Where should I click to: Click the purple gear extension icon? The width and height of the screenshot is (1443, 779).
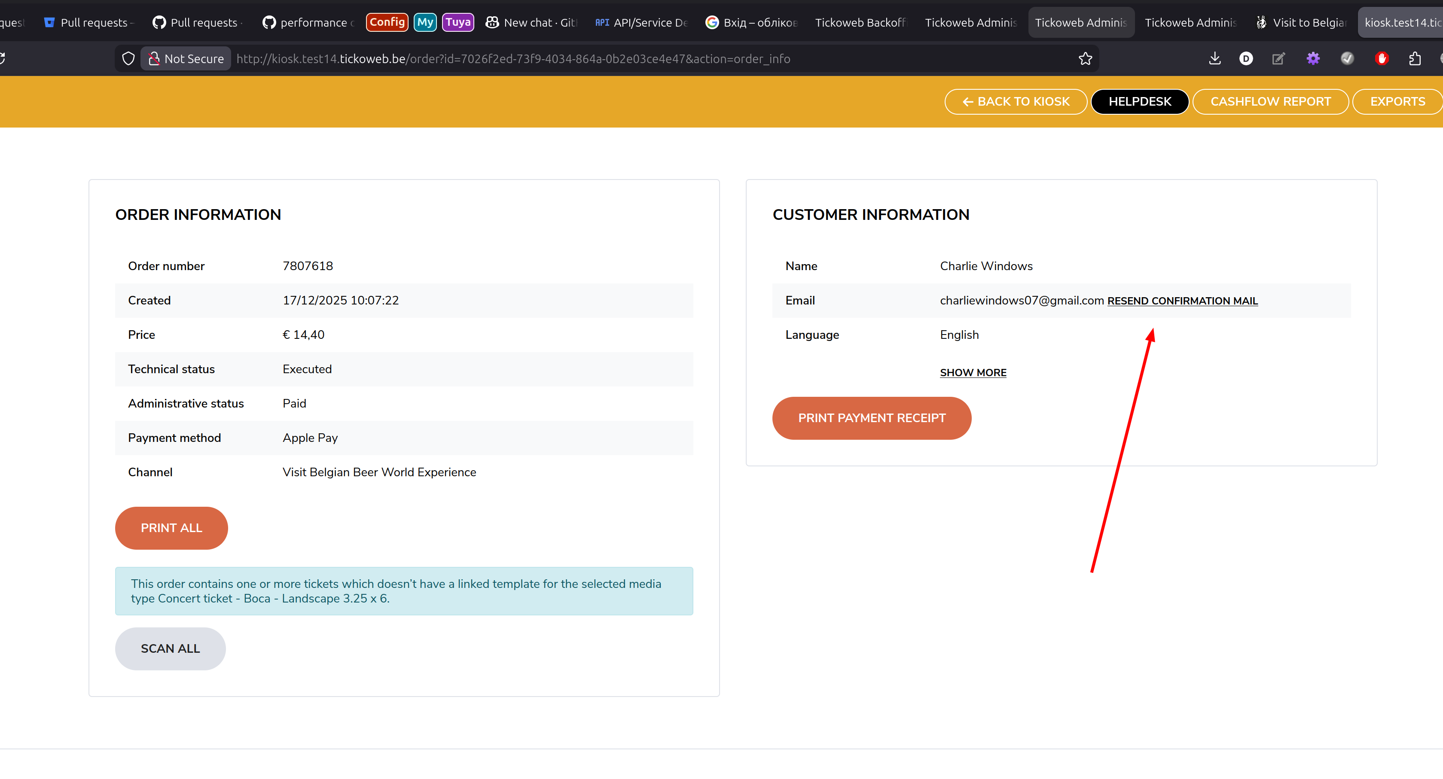click(1313, 59)
